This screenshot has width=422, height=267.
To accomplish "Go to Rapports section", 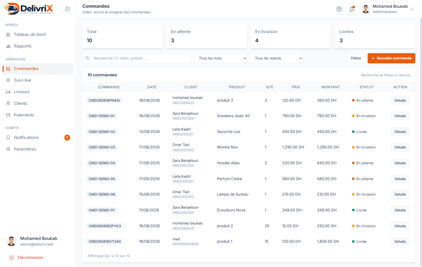I will coord(38,46).
